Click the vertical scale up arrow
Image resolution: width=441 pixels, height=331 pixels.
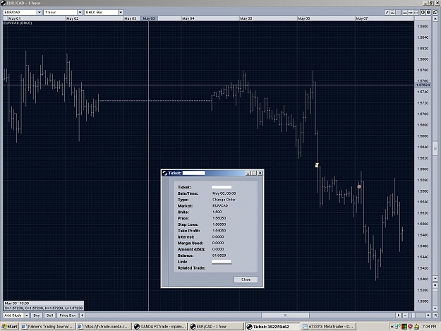point(435,19)
